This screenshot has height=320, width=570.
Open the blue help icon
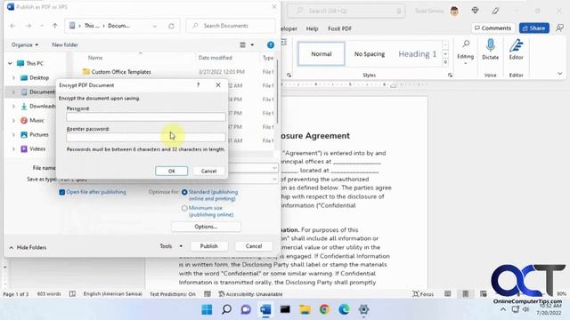tap(271, 45)
